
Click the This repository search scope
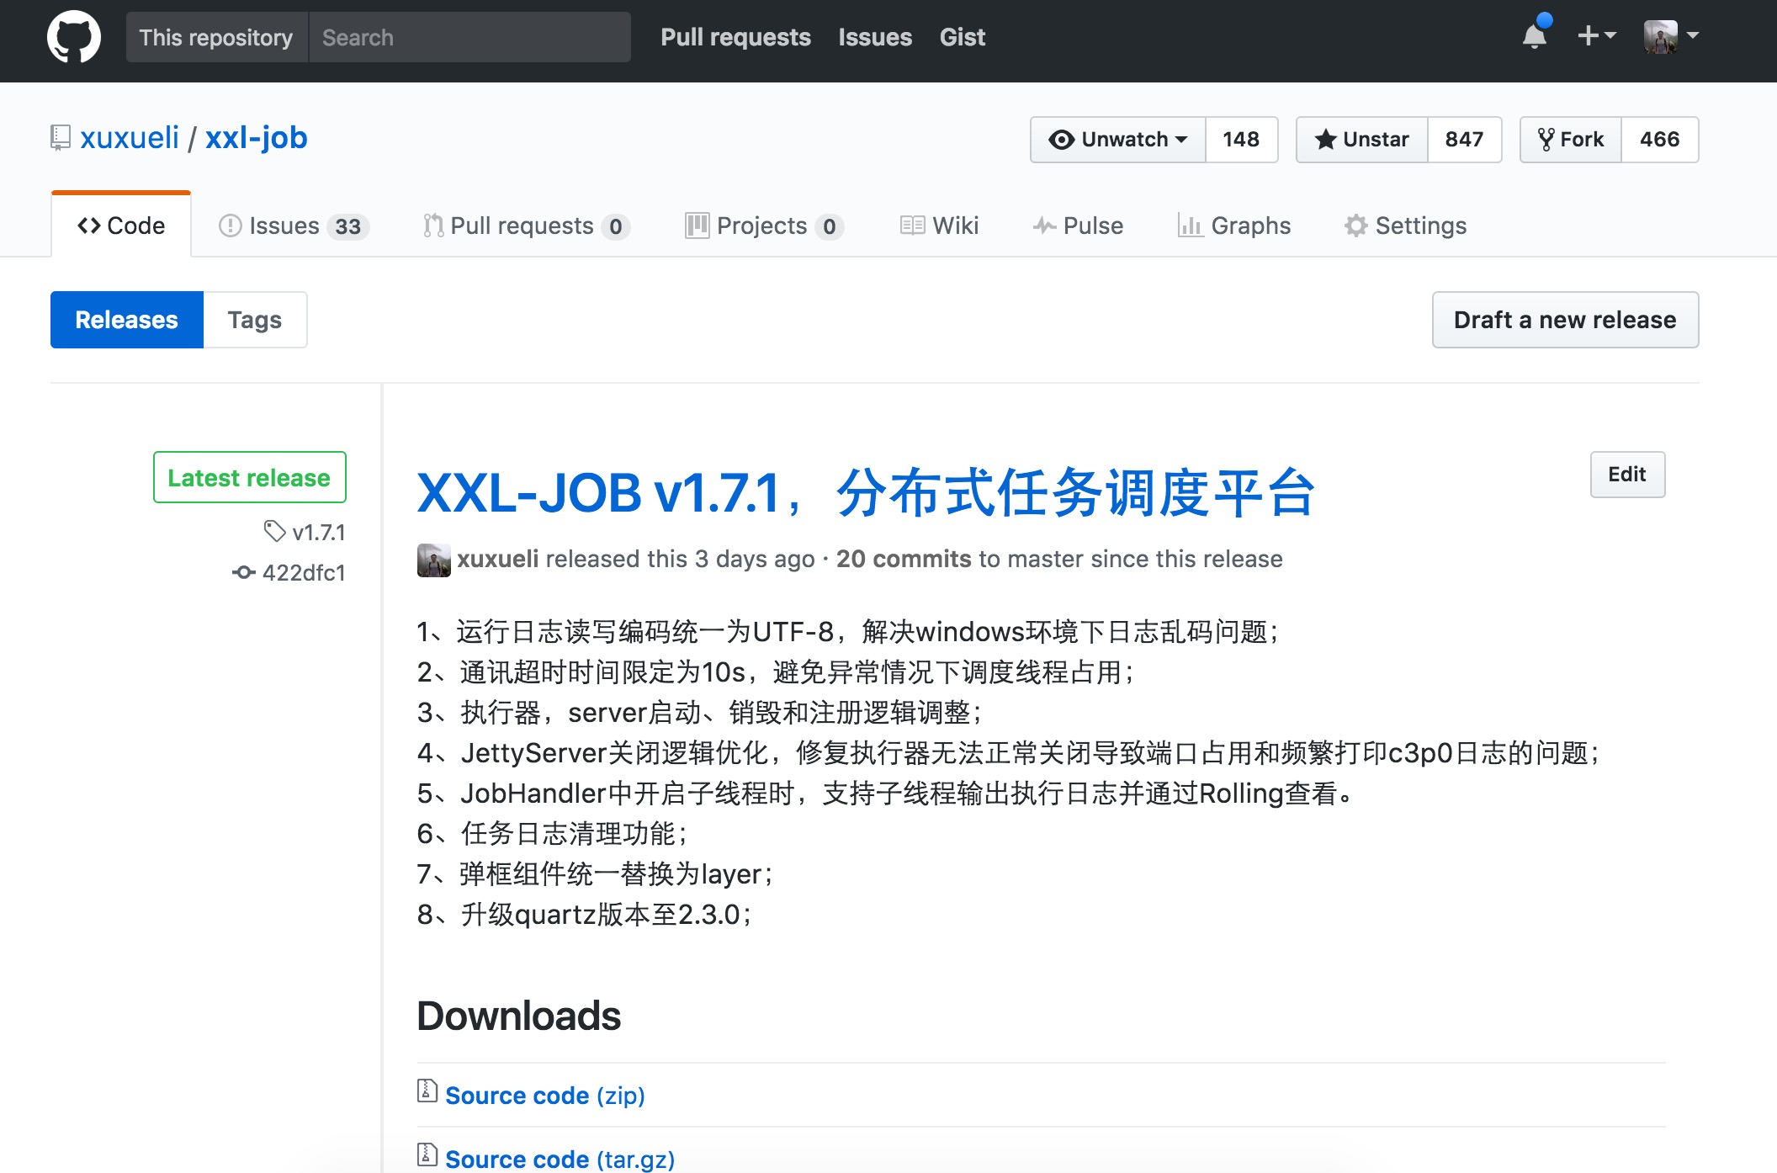click(x=216, y=37)
